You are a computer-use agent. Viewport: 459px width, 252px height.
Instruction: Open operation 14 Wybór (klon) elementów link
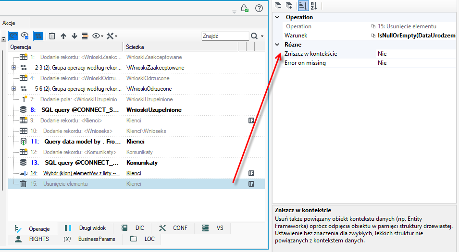coord(82,173)
